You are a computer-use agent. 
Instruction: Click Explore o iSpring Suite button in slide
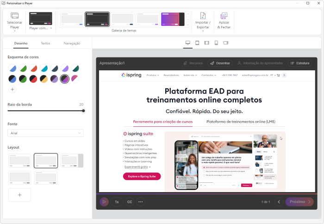point(142,176)
